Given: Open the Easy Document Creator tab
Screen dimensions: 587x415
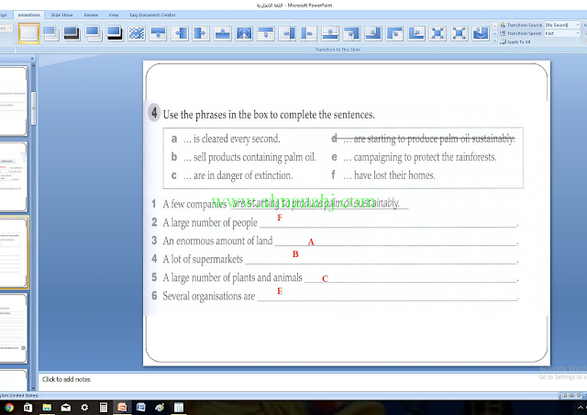Looking at the screenshot, I should click(x=152, y=15).
